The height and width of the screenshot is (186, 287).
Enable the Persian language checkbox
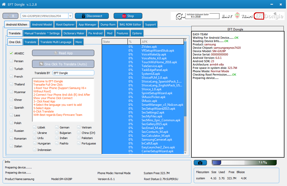11,61
